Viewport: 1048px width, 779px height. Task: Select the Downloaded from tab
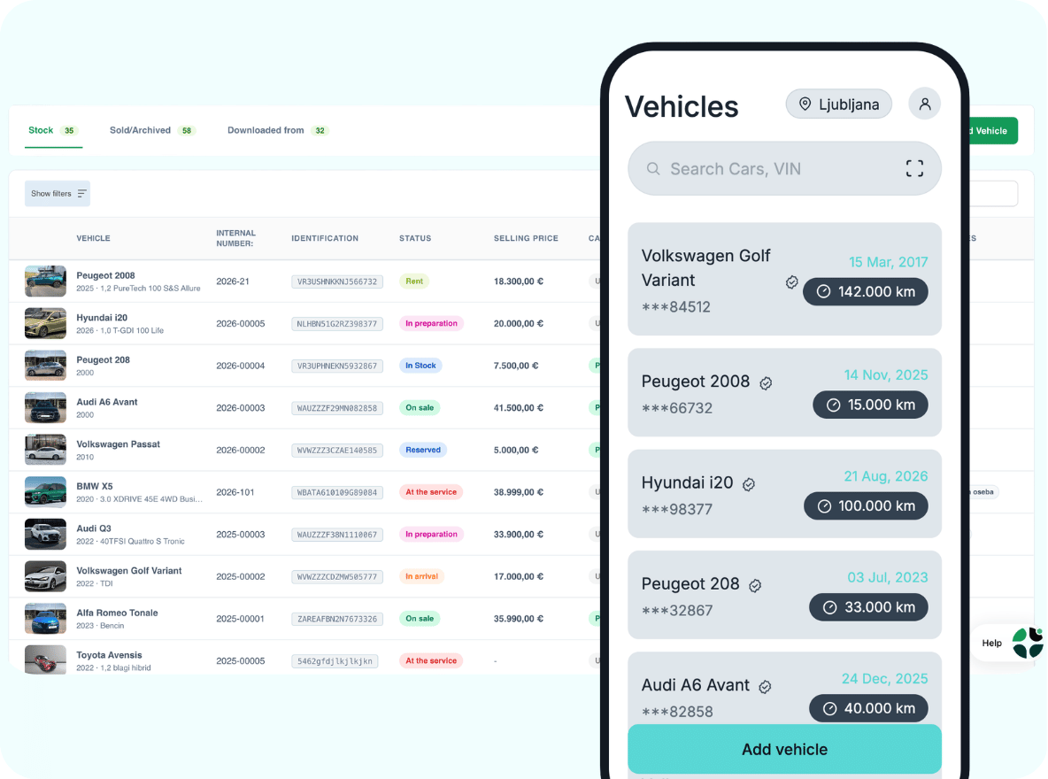278,130
